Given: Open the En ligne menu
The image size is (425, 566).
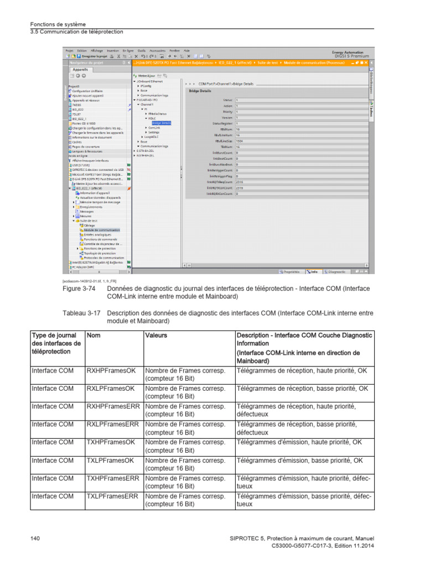Looking at the screenshot, I should tap(128, 50).
